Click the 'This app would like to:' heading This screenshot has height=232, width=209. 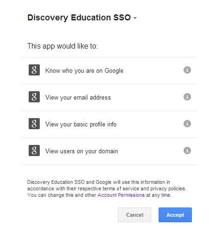pyautogui.click(x=62, y=46)
